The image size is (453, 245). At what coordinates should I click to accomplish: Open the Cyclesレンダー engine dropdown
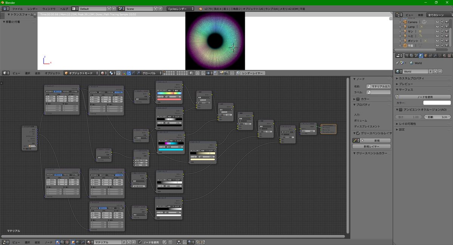180,9
